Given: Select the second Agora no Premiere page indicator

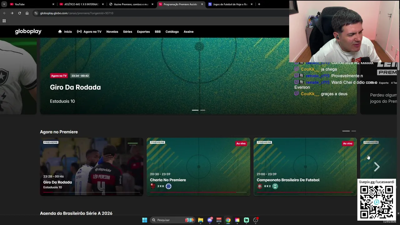Looking at the screenshot, I should [354, 131].
